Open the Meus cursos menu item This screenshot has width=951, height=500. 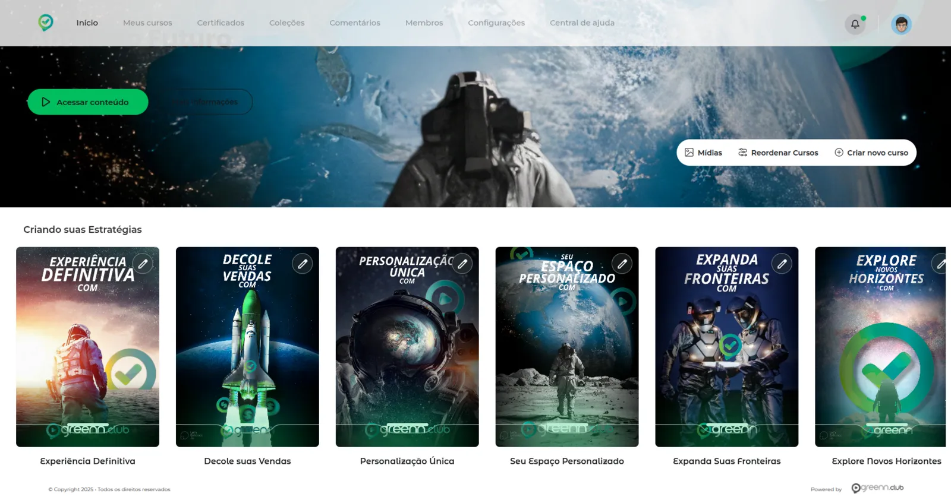(147, 23)
